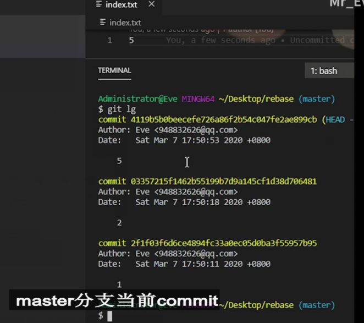Select the index.txt editor tab
Viewport: 364px width, 323px height.
pos(124,5)
